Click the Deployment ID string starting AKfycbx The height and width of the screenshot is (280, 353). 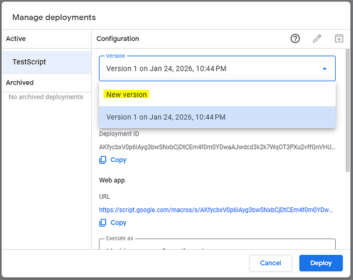point(217,147)
